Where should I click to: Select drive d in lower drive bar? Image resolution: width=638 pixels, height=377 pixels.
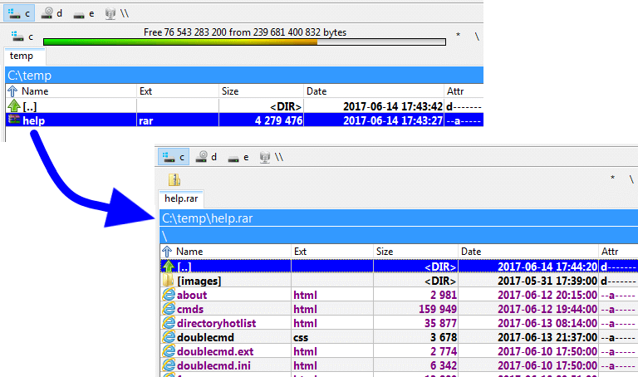tap(206, 156)
